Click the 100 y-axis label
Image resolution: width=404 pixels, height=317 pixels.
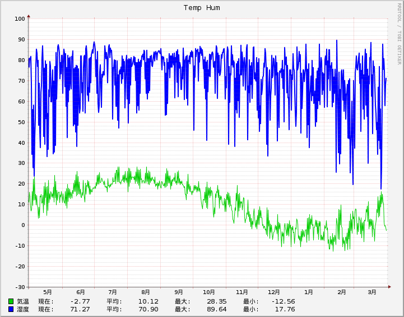(x=20, y=19)
